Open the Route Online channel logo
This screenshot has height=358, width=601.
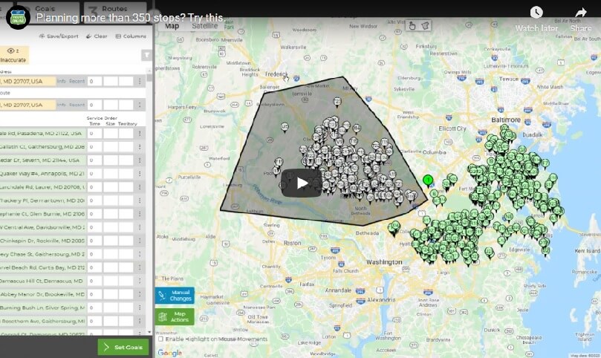point(18,18)
